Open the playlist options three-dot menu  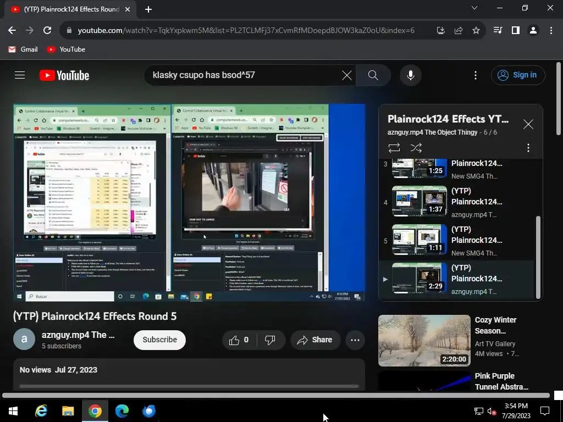[x=528, y=148]
